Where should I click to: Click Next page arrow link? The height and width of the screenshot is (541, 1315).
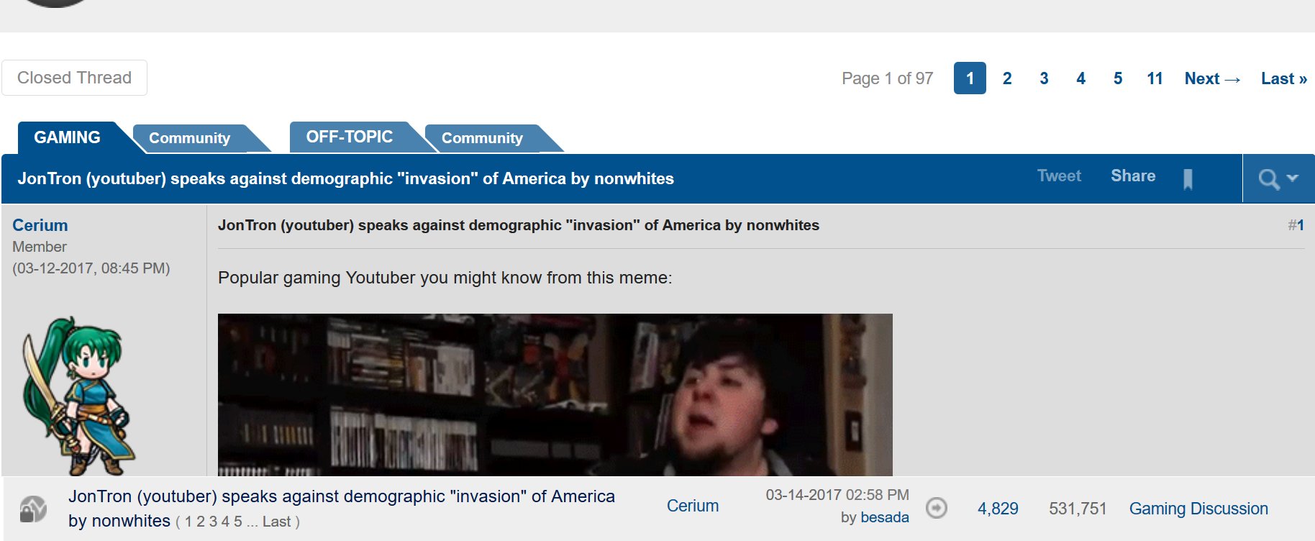pyautogui.click(x=1213, y=78)
